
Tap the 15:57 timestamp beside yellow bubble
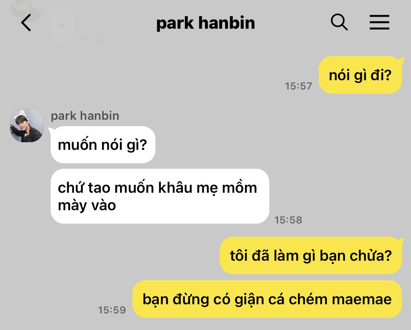tap(298, 86)
